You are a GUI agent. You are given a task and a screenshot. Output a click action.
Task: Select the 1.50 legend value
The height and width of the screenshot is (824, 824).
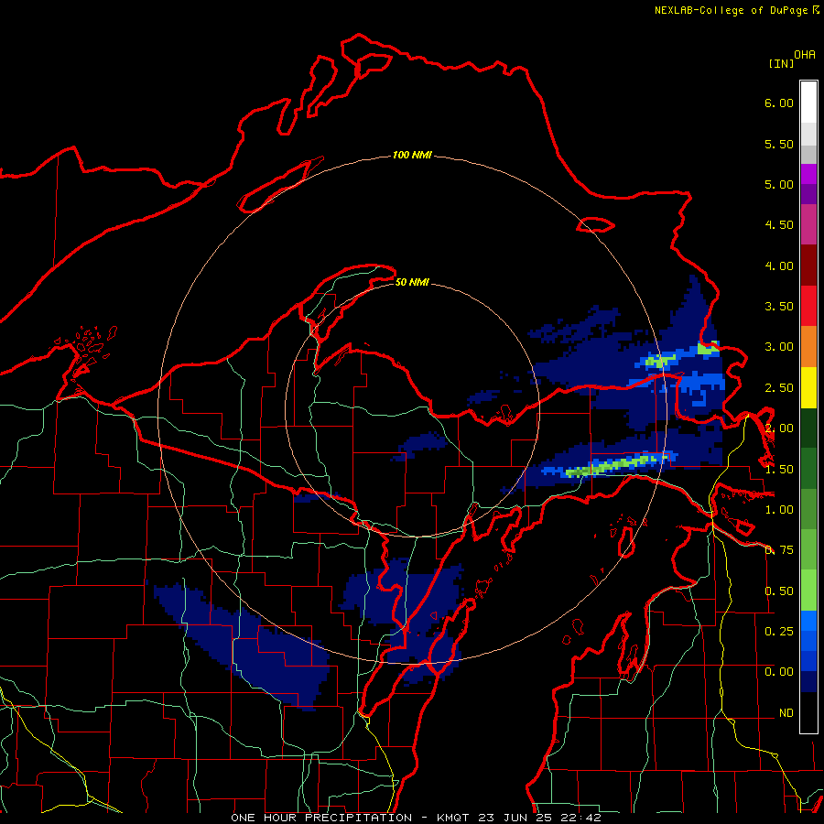pos(779,470)
